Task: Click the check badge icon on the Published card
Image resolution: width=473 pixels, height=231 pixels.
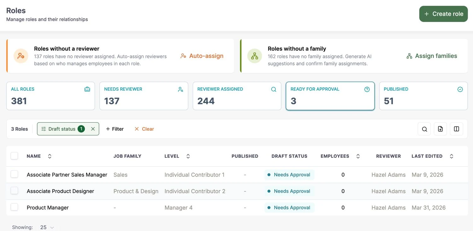Action: tap(460, 89)
